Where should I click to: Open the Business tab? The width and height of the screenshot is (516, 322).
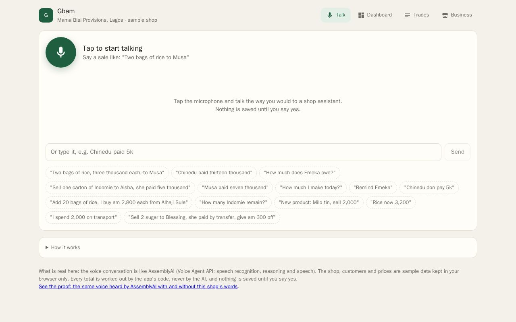point(457,15)
